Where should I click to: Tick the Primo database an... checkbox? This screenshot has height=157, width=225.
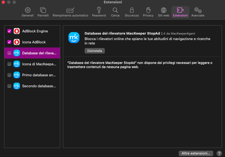[x=9, y=75]
